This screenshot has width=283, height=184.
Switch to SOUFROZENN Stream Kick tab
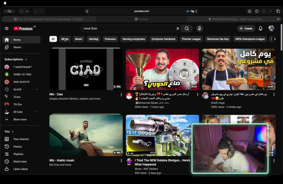tap(235, 19)
